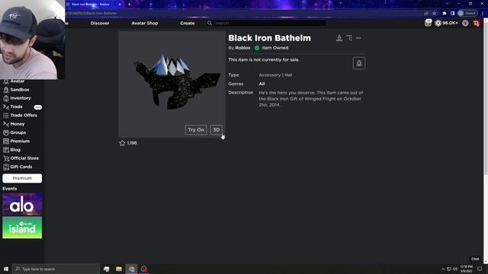Click the 'All' genre link
This screenshot has height=274, width=488.
click(x=262, y=84)
